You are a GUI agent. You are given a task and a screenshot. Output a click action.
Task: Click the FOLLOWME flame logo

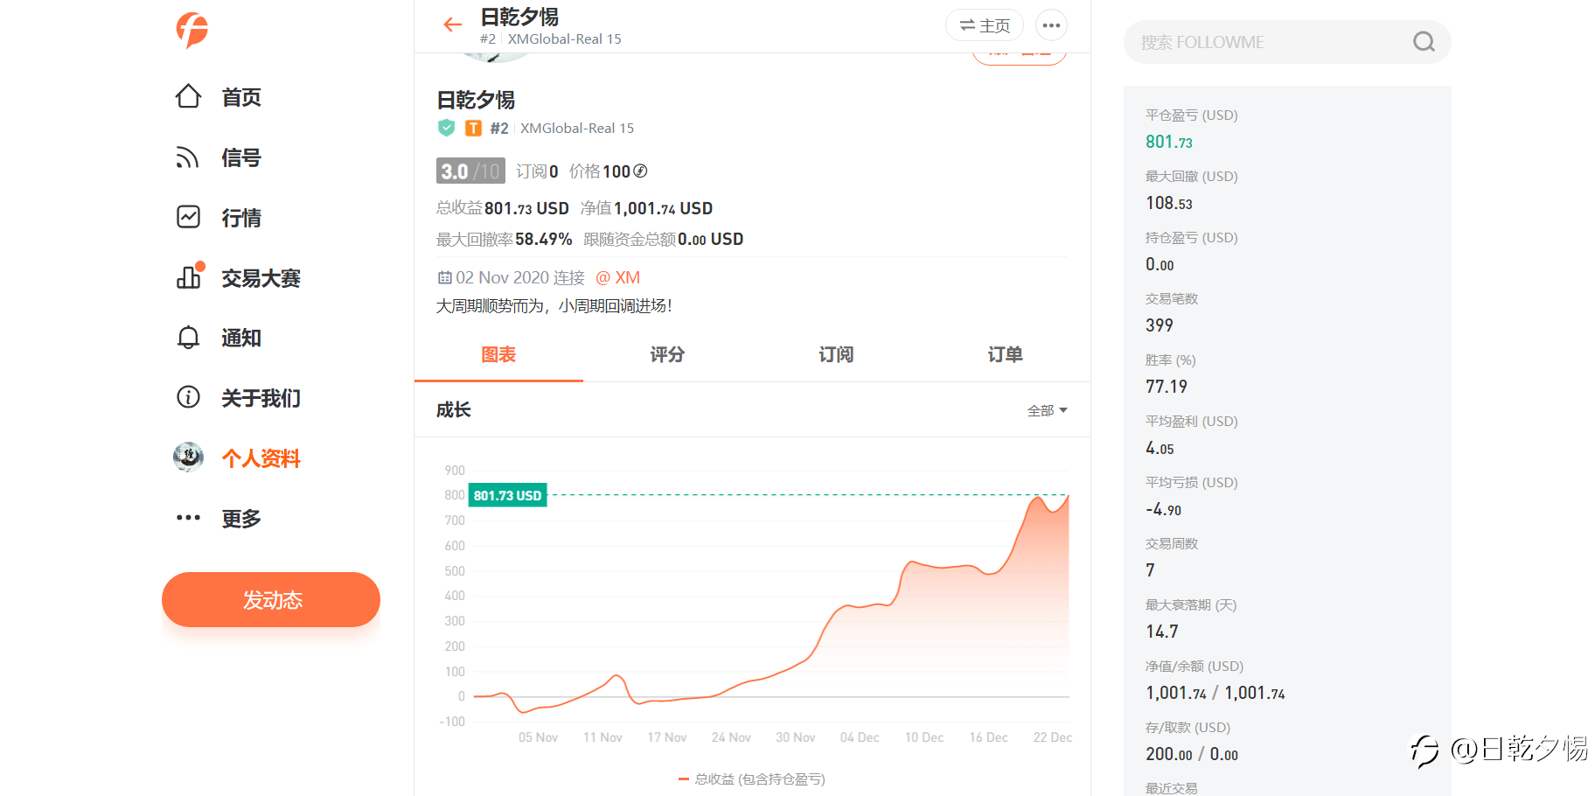point(192,31)
